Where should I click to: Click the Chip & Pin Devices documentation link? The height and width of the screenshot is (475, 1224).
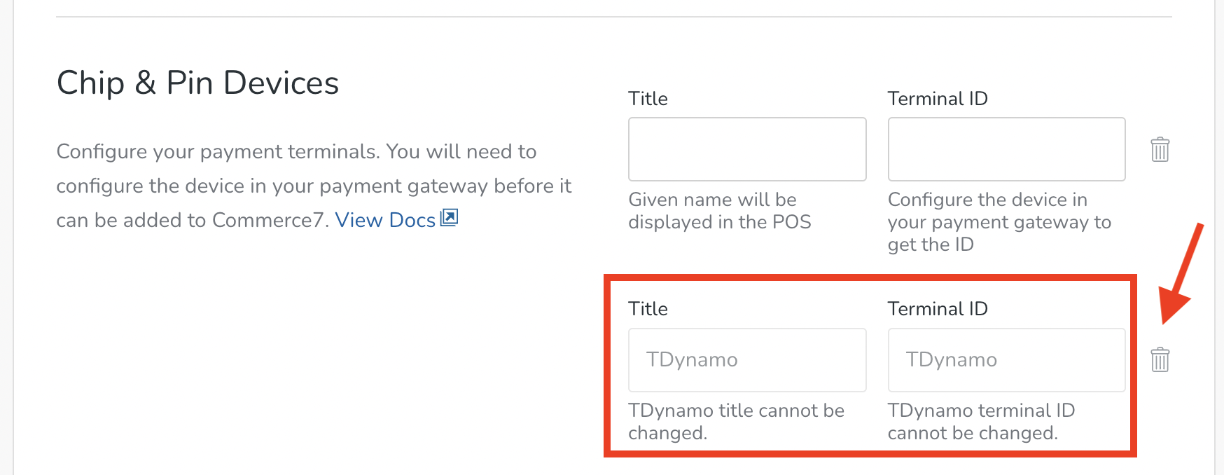click(385, 219)
